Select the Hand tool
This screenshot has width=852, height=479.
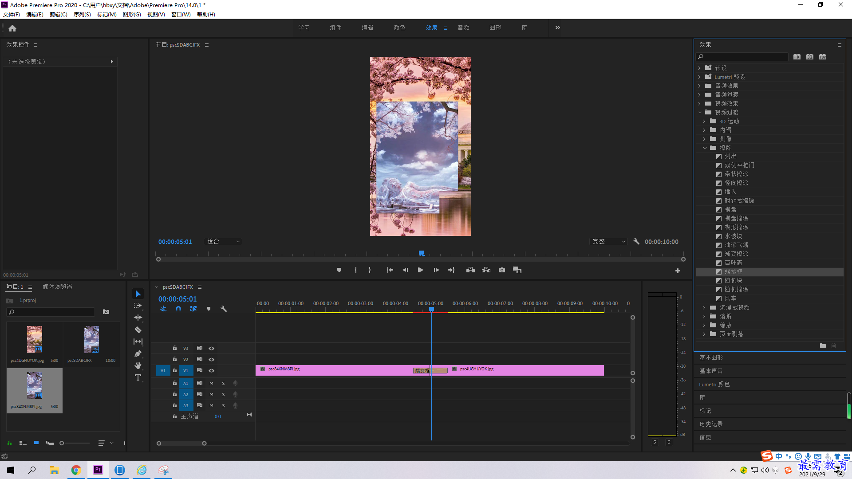138,365
